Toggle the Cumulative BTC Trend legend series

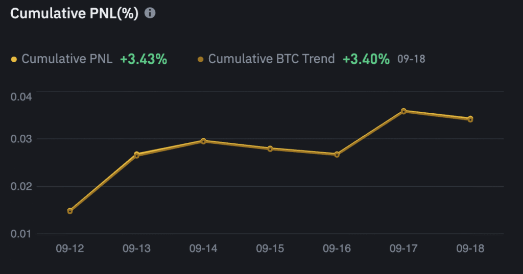click(x=266, y=59)
